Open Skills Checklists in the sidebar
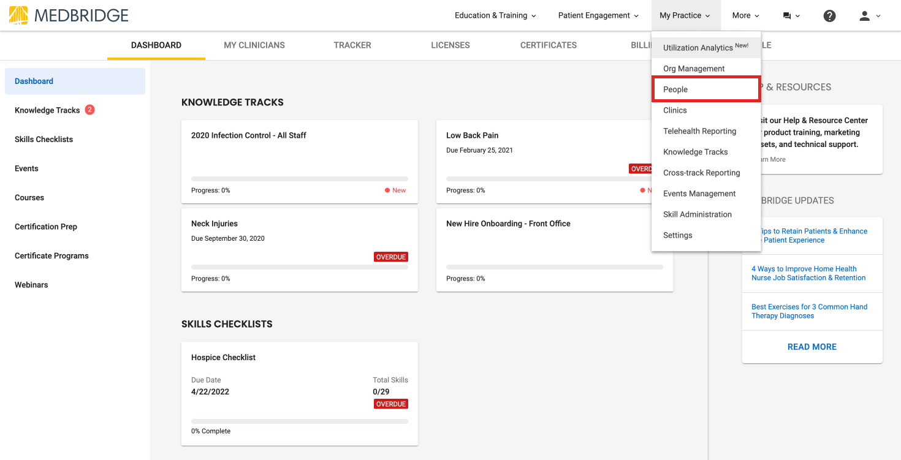901x460 pixels. (44, 140)
